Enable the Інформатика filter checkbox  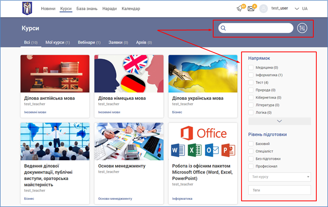pyautogui.click(x=251, y=75)
